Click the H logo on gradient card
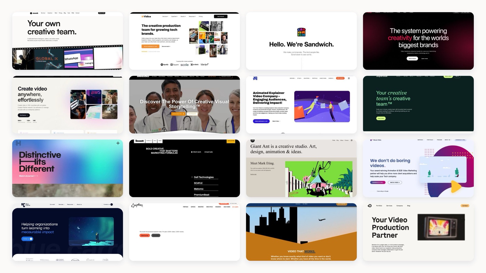The width and height of the screenshot is (486, 273). click(x=18, y=143)
